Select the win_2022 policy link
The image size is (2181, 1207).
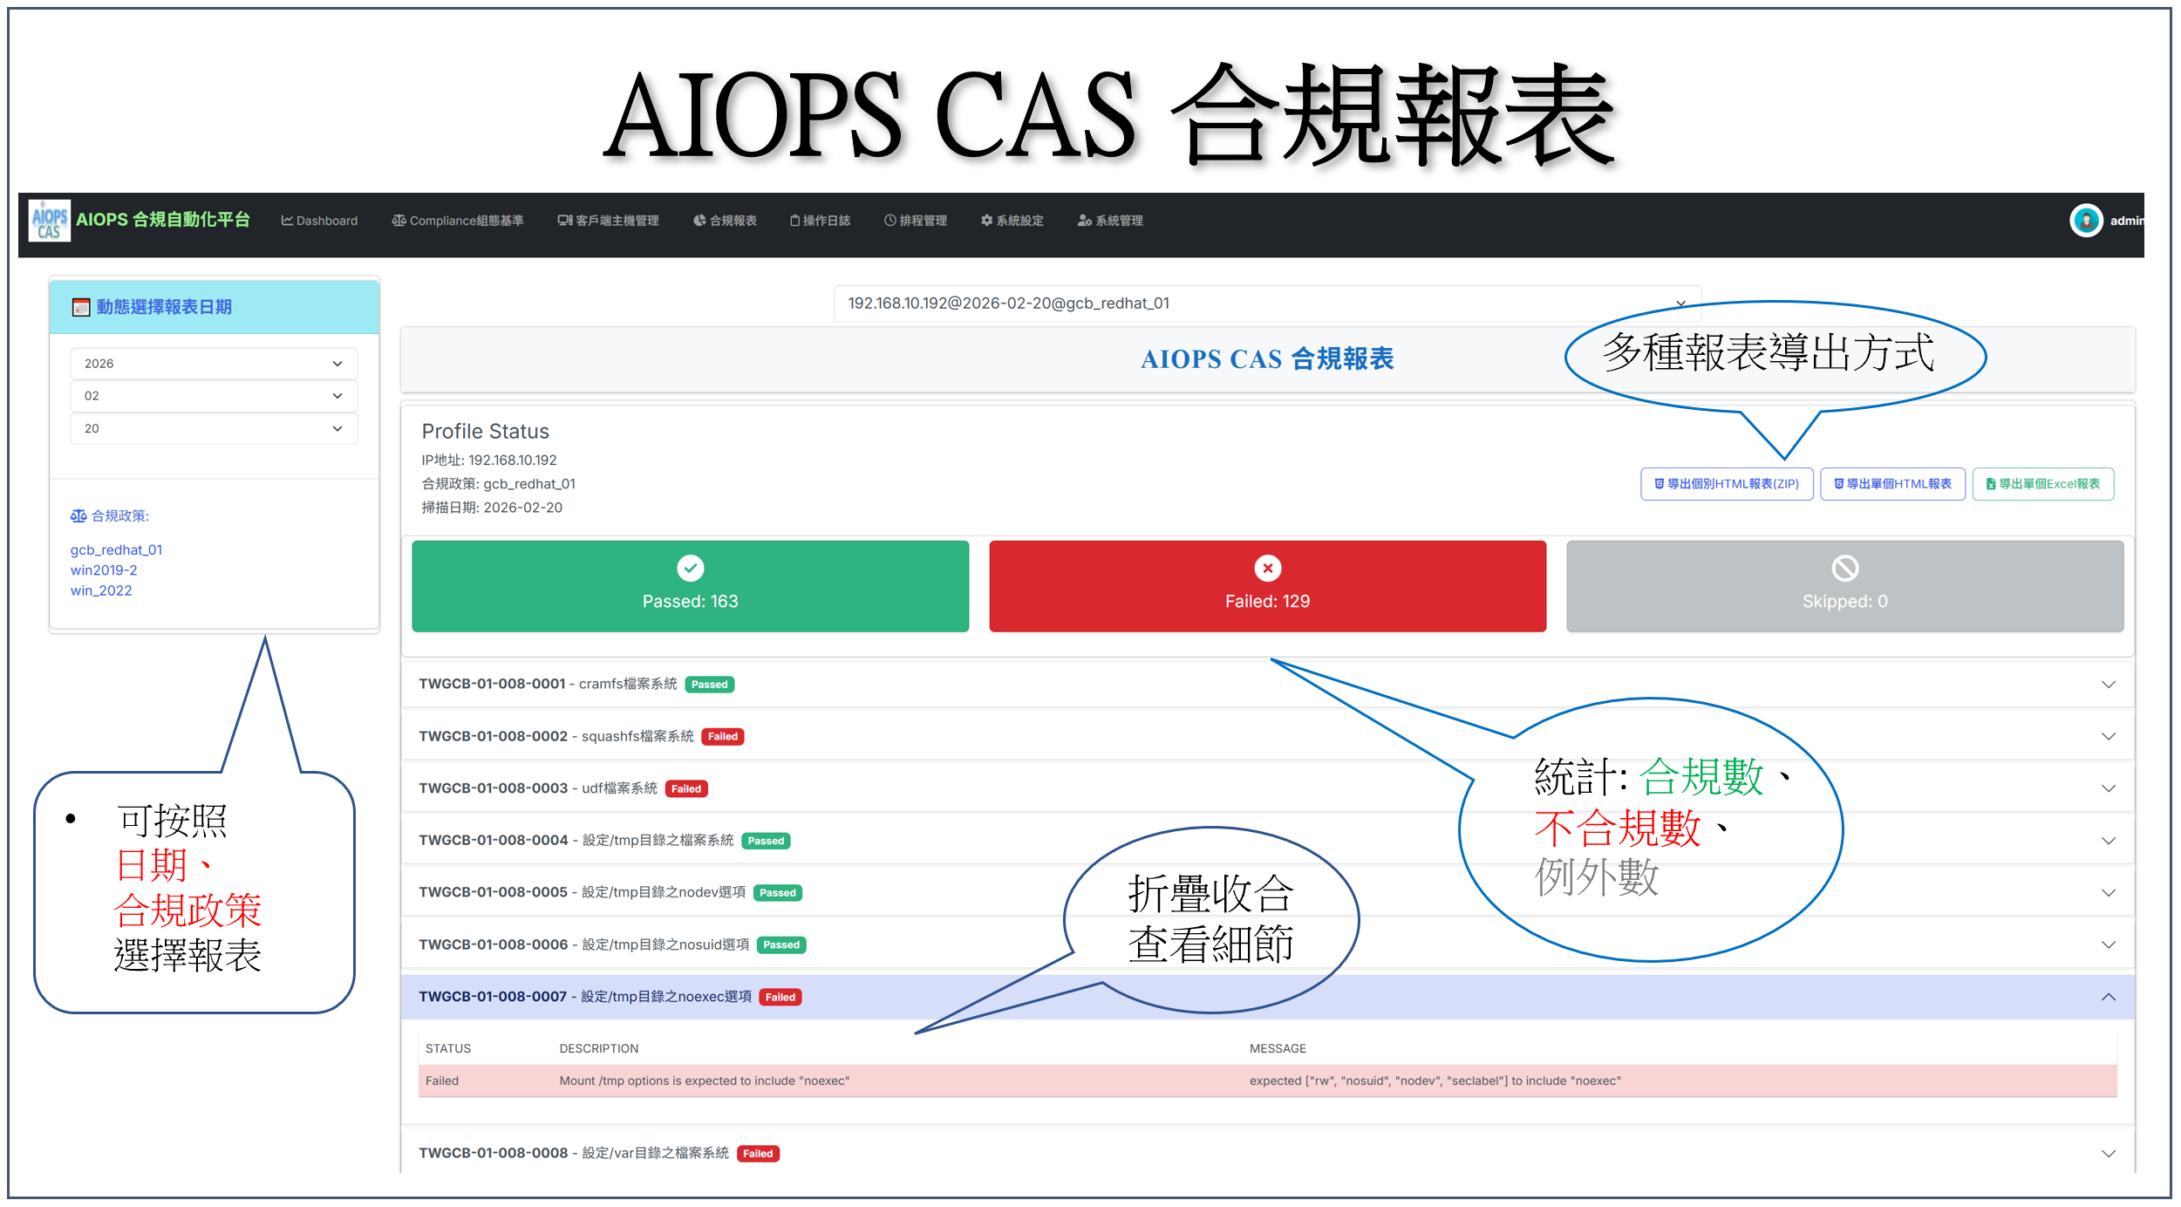(101, 591)
